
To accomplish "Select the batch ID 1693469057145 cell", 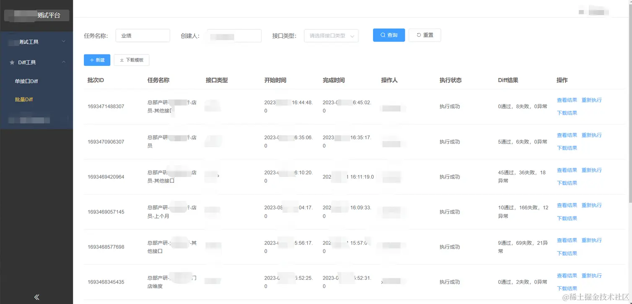I will tap(106, 212).
